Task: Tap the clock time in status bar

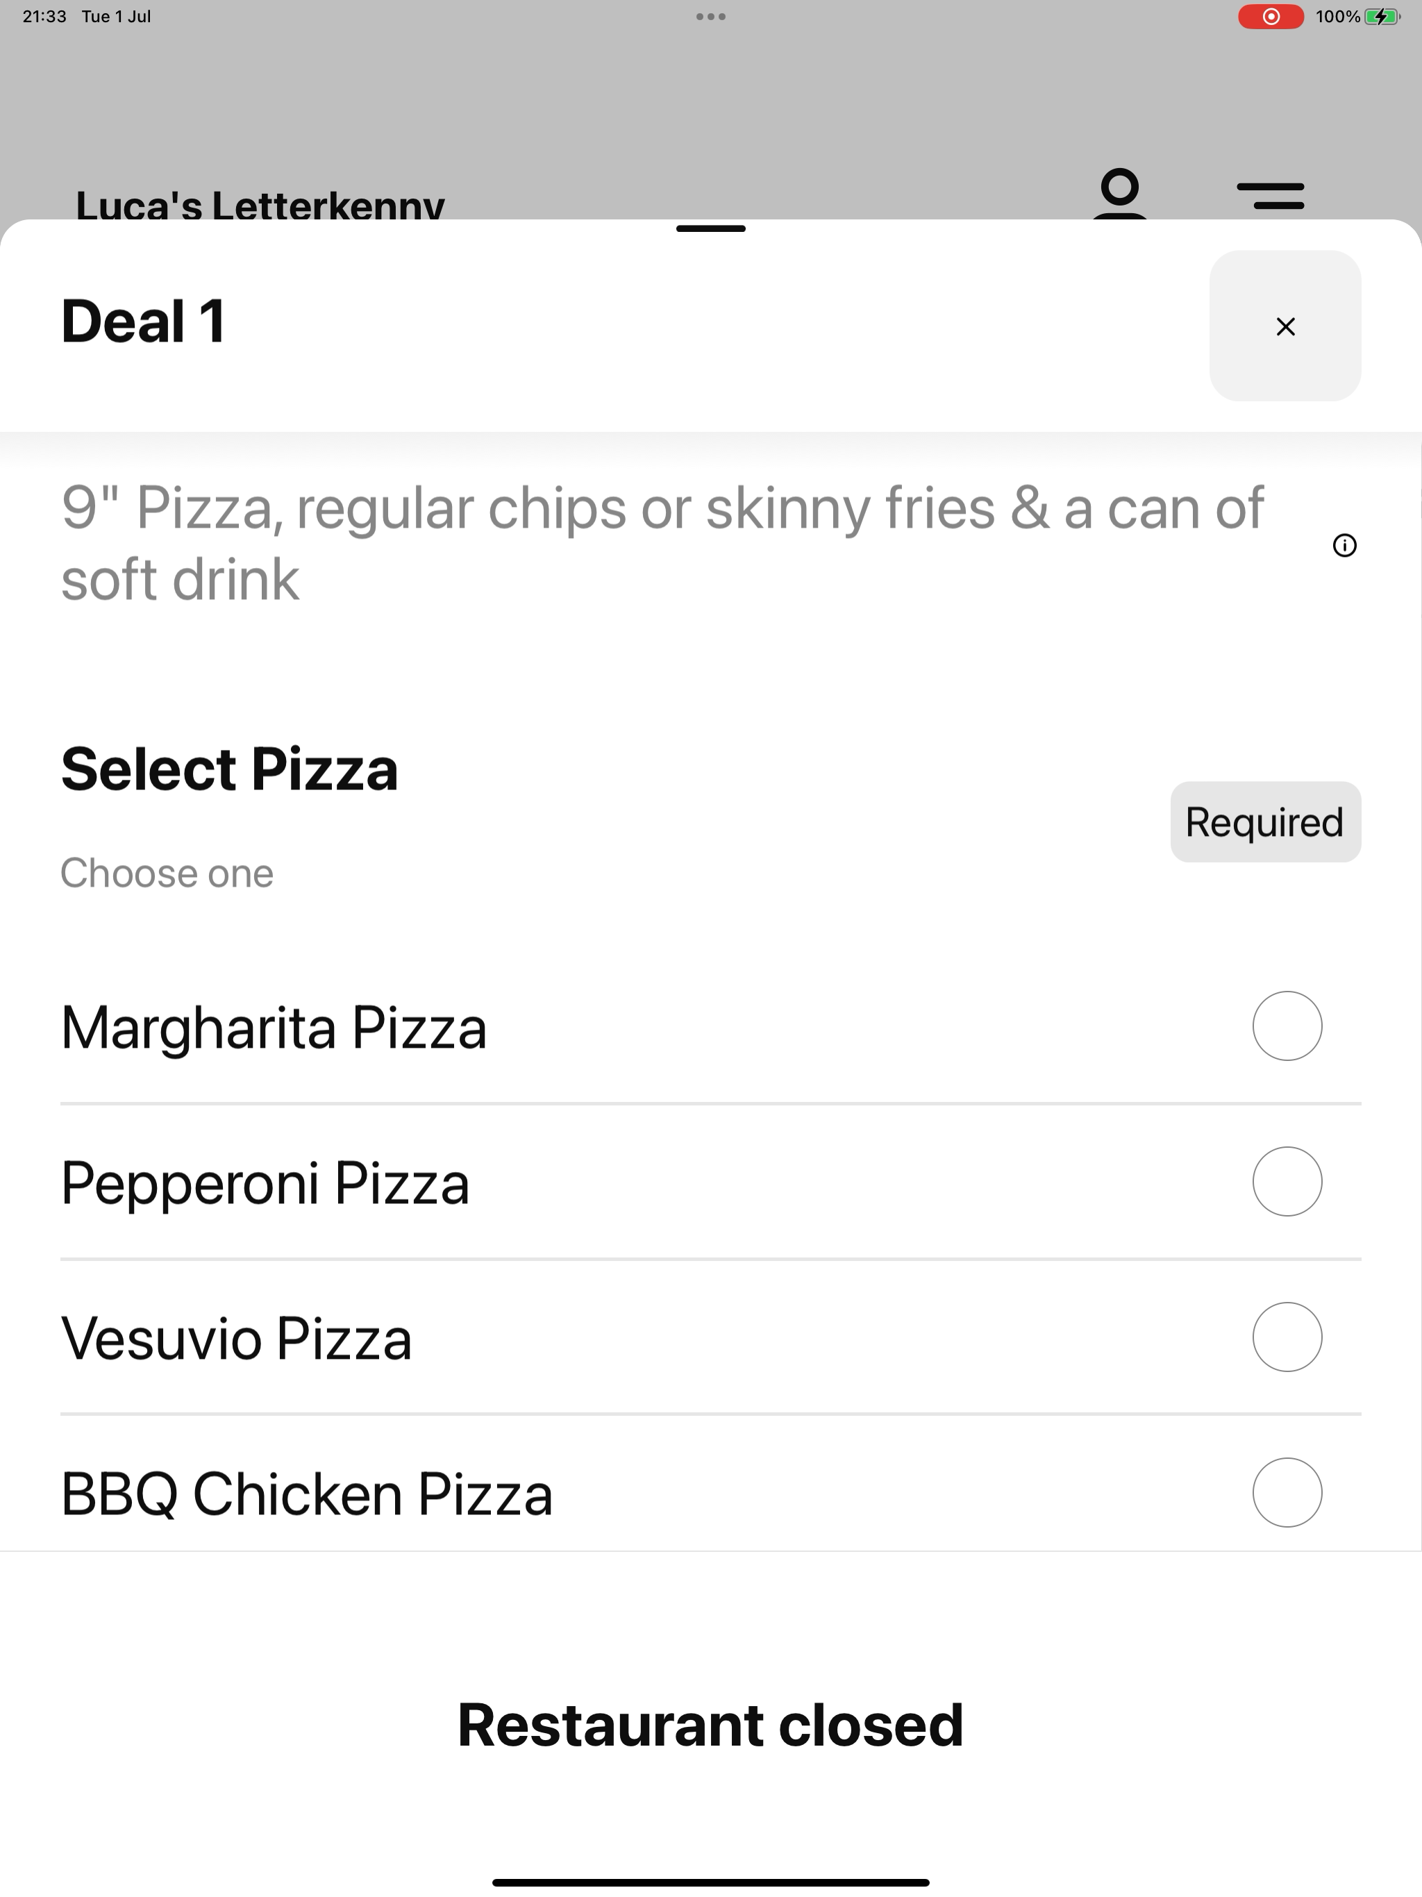Action: (x=44, y=16)
